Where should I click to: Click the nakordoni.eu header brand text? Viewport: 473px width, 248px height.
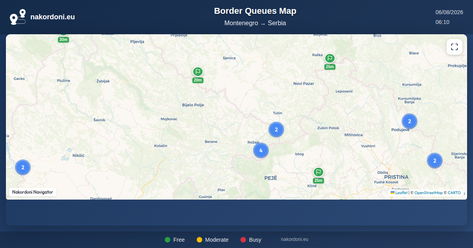point(52,17)
